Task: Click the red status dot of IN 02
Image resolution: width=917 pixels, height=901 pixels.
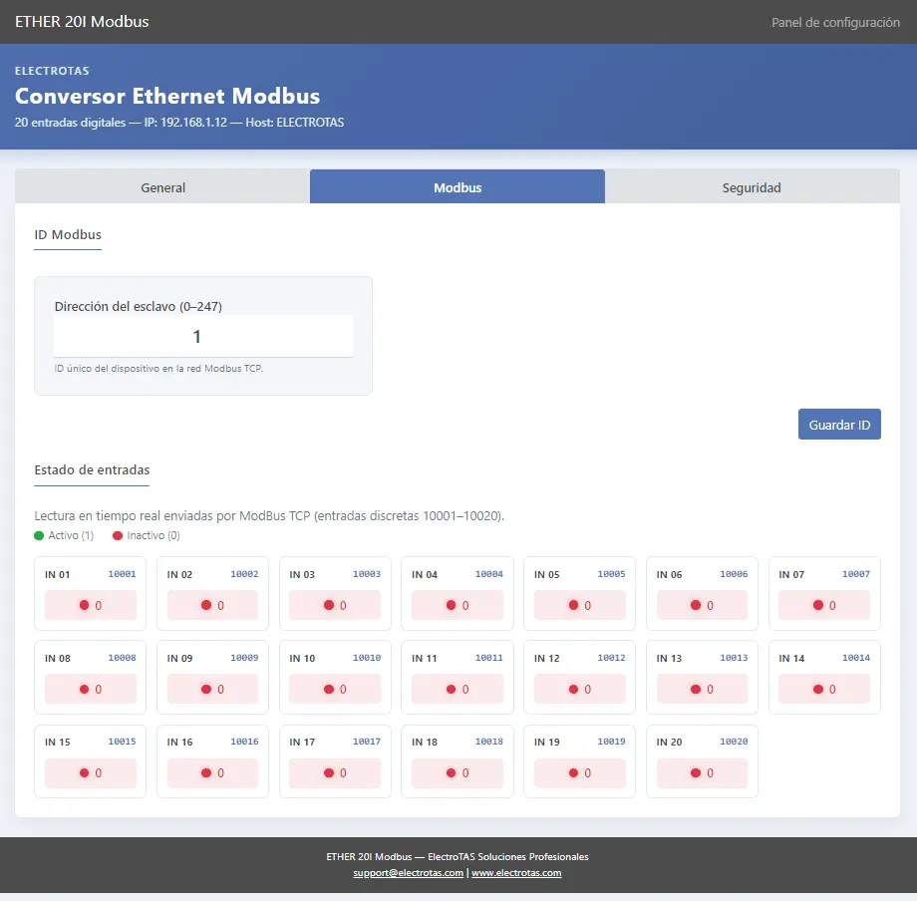Action: (x=206, y=605)
